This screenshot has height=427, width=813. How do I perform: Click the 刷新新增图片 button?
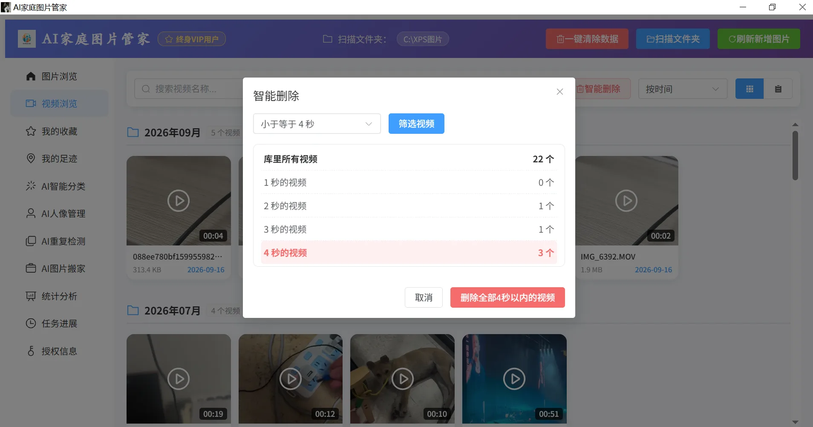tap(758, 39)
